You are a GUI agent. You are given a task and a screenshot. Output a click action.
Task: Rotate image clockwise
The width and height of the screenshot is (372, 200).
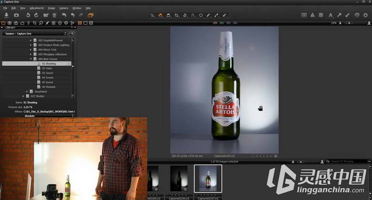pyautogui.click(x=36, y=15)
